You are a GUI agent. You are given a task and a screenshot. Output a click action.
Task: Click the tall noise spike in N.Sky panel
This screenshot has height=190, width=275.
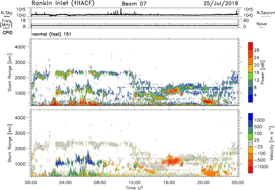click(x=121, y=11)
